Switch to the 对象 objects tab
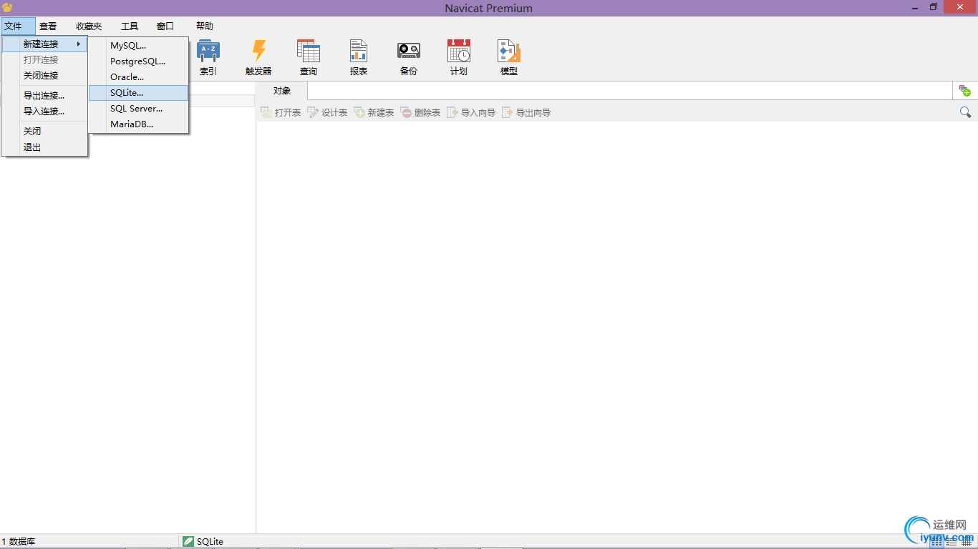The image size is (978, 549). tap(282, 91)
